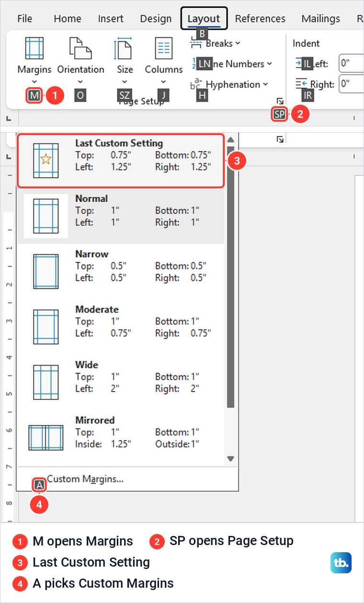Image resolution: width=364 pixels, height=603 pixels.
Task: Click the Indent Left value field
Action: click(x=351, y=63)
